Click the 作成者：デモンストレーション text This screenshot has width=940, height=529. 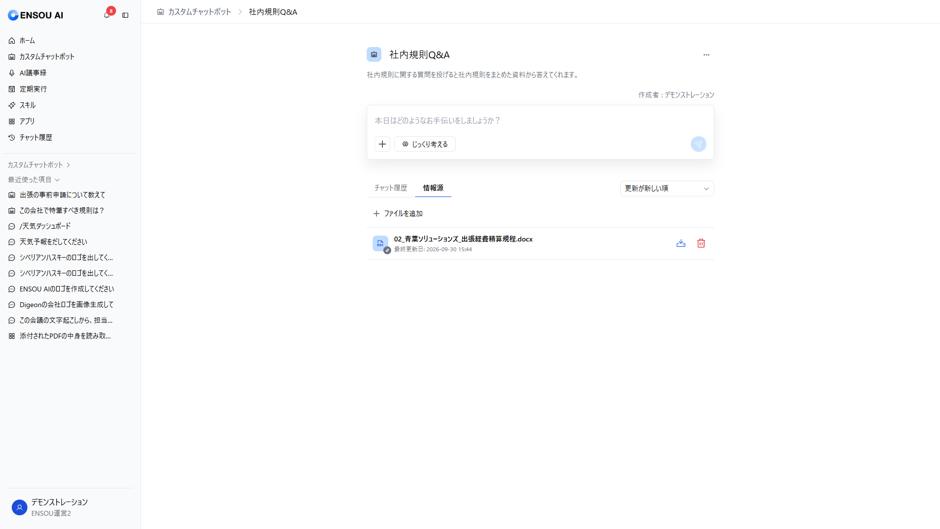pyautogui.click(x=676, y=95)
